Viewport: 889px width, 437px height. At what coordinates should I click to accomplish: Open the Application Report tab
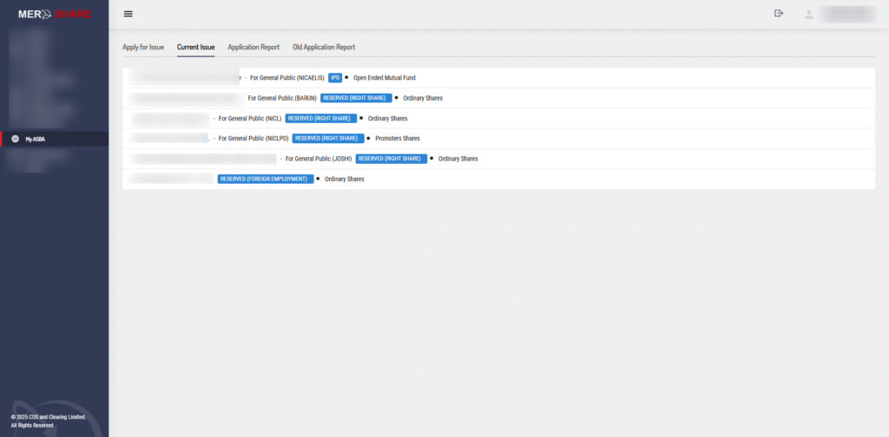(x=254, y=48)
